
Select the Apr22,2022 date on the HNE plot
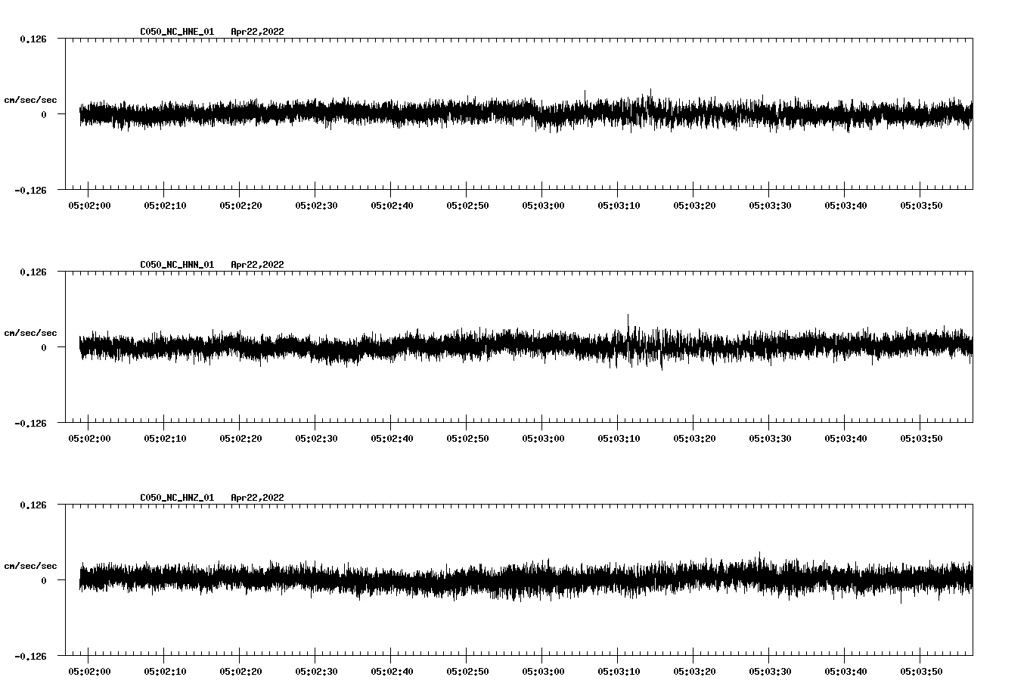click(x=257, y=32)
